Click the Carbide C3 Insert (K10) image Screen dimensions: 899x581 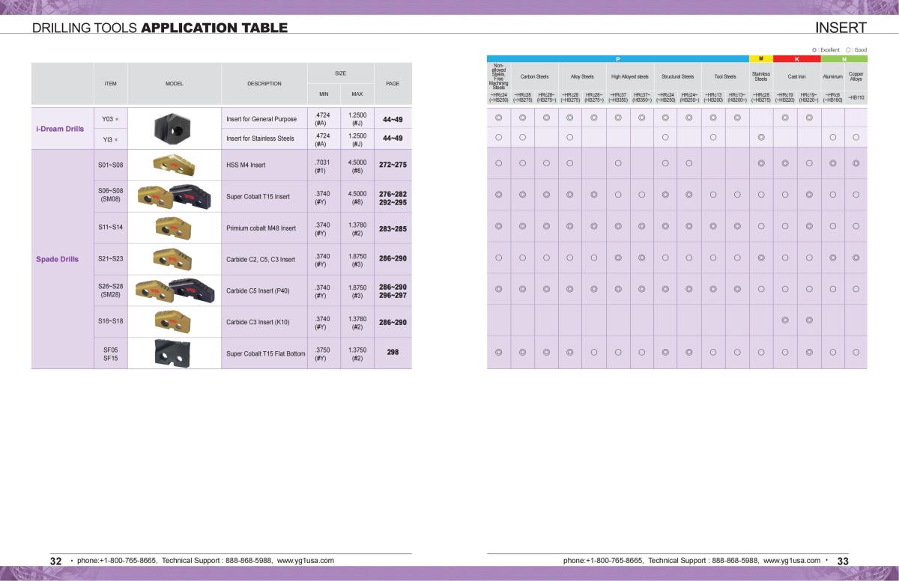[173, 322]
